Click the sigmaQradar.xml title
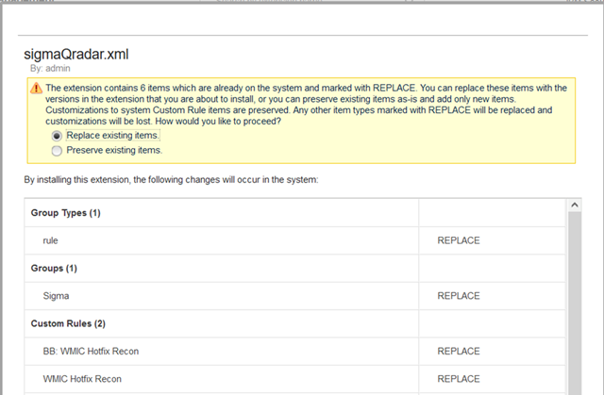 (76, 55)
